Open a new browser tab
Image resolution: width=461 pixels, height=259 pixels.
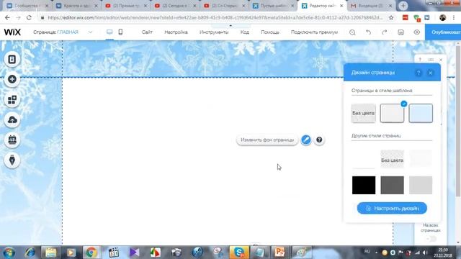[403, 6]
